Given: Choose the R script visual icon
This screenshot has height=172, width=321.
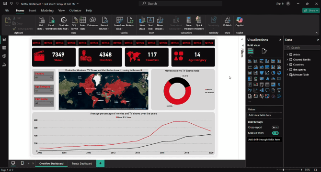Looking at the screenshot, I should tap(279, 85).
